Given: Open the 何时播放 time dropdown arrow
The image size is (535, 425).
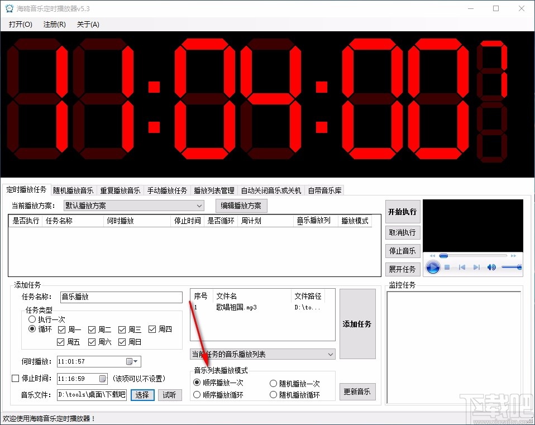Looking at the screenshot, I should pos(136,361).
